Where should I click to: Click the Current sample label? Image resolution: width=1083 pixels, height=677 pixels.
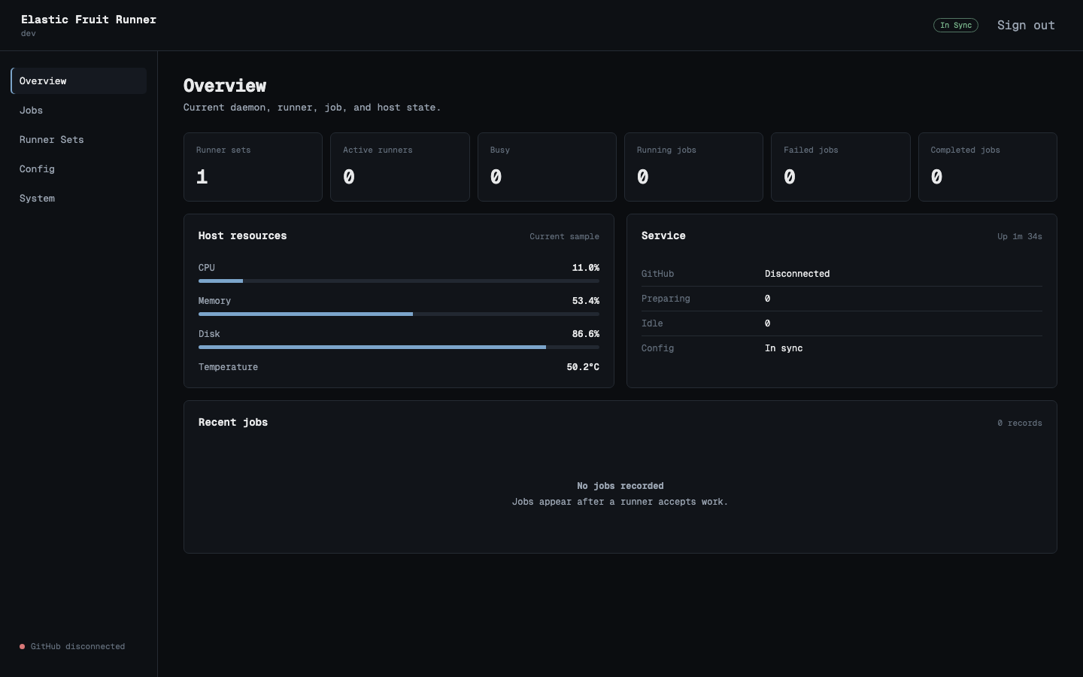click(564, 236)
